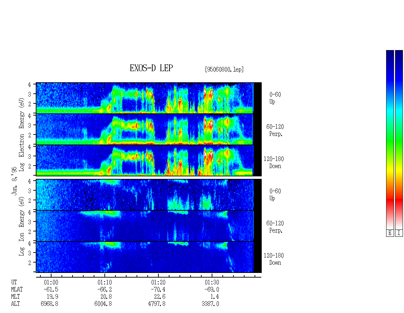Click the MLT value '22.6'

point(160,297)
